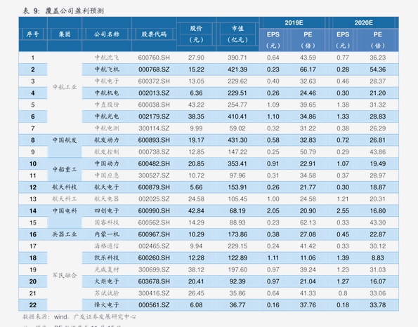Click market value 35.86

237,293
